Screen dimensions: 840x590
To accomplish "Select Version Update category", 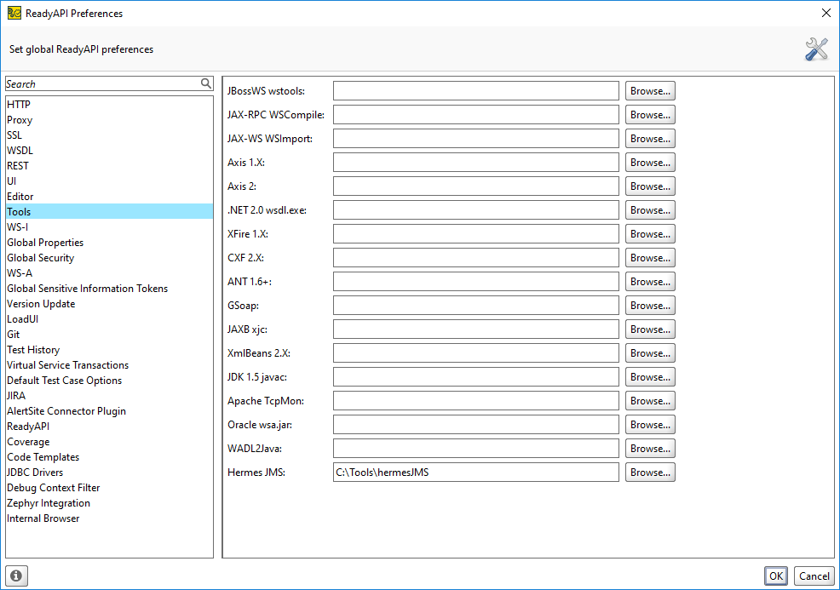I will tap(109, 304).
